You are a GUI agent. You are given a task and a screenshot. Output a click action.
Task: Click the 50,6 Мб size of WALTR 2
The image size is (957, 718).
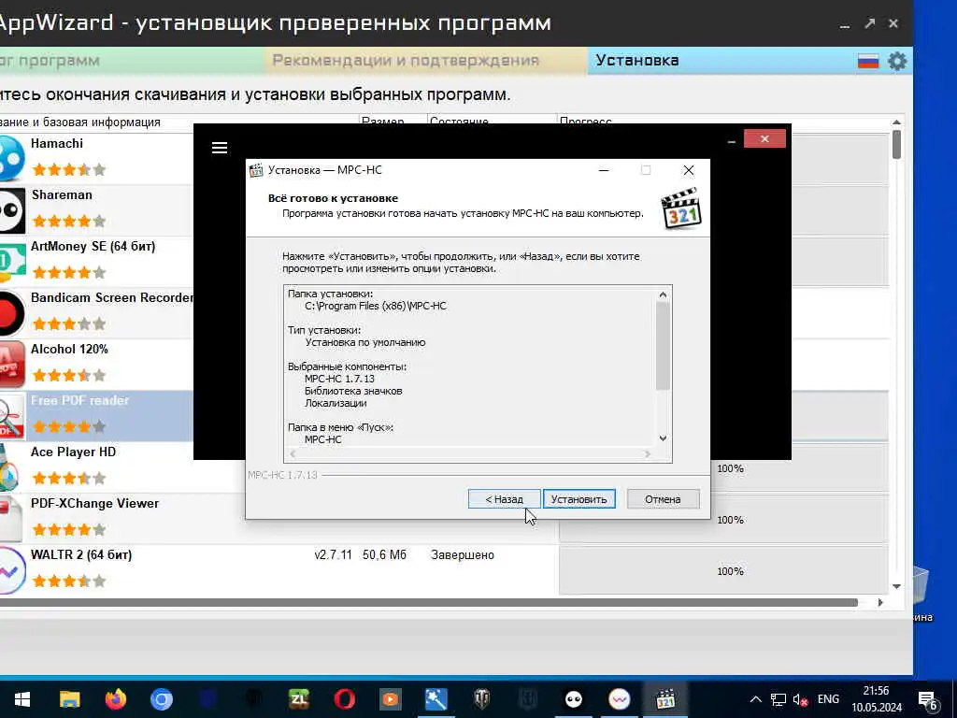point(384,555)
